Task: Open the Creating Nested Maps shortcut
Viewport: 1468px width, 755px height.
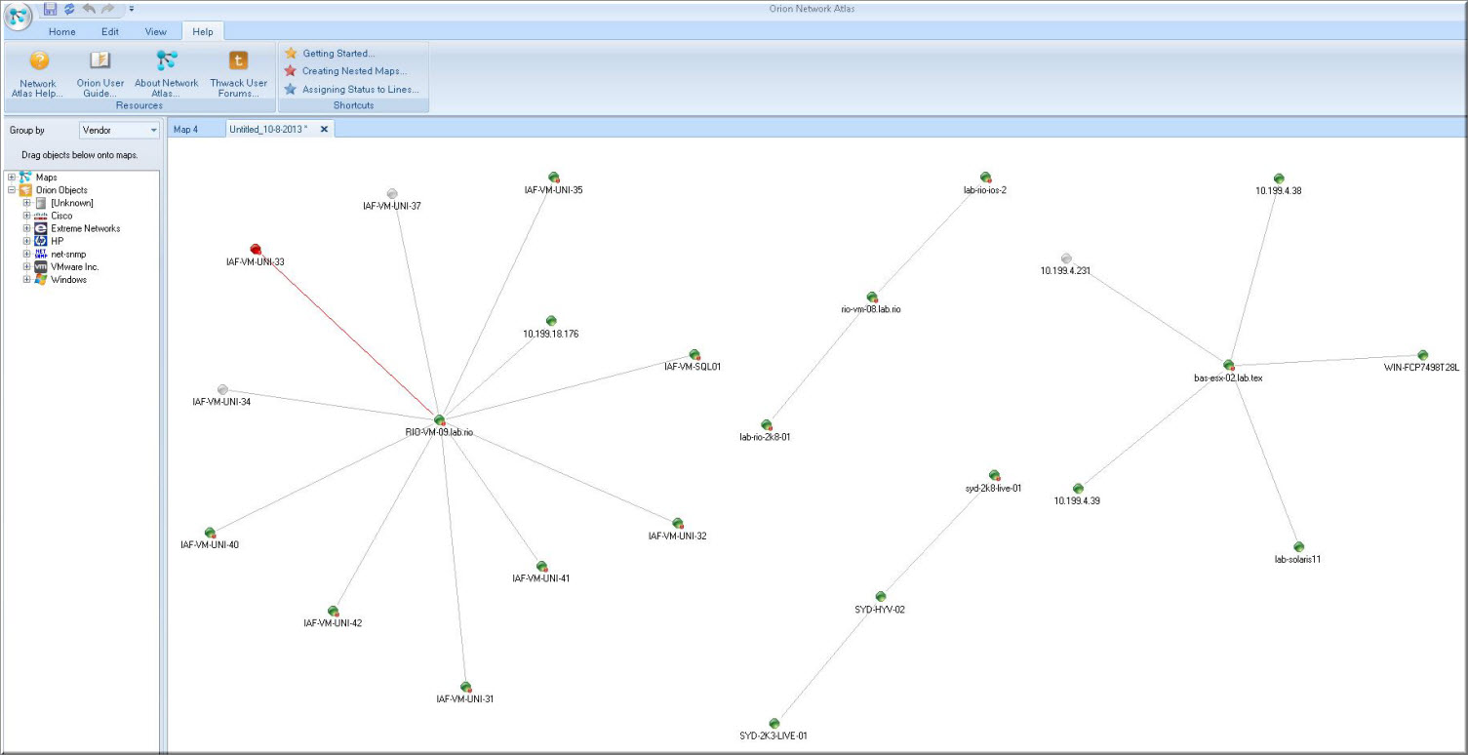Action: coord(345,71)
